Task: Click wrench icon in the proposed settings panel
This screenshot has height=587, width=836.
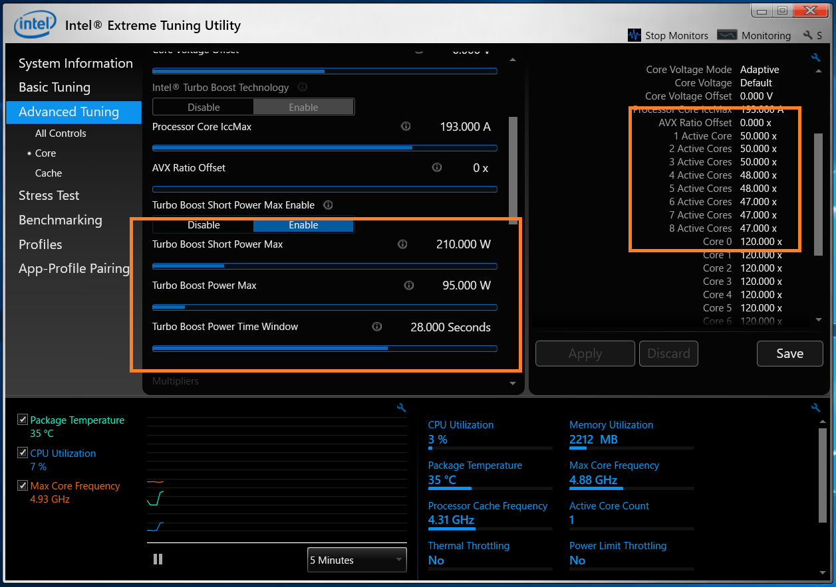Action: click(816, 58)
